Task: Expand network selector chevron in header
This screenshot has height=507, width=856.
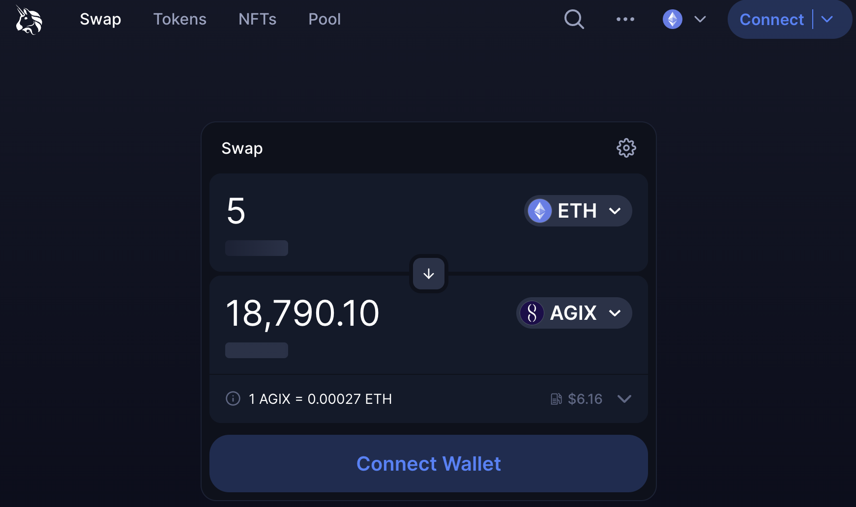Action: (x=700, y=20)
